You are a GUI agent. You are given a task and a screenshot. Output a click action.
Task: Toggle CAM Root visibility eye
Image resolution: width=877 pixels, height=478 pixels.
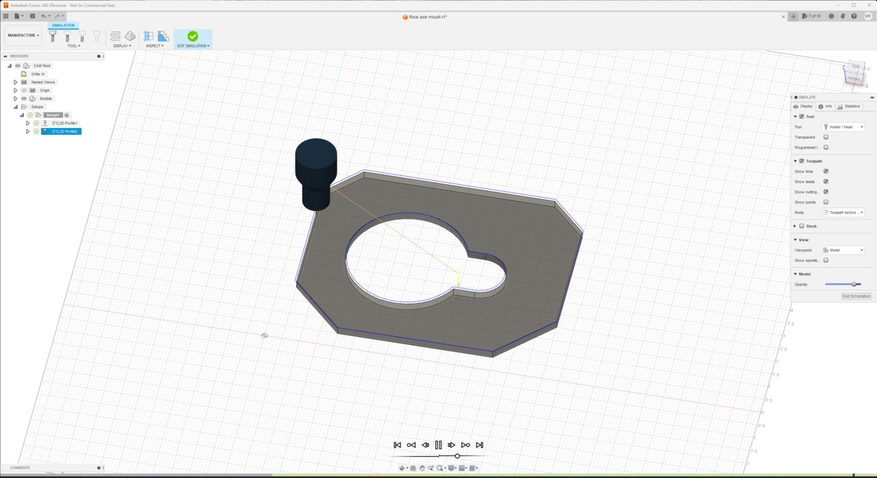pos(18,66)
